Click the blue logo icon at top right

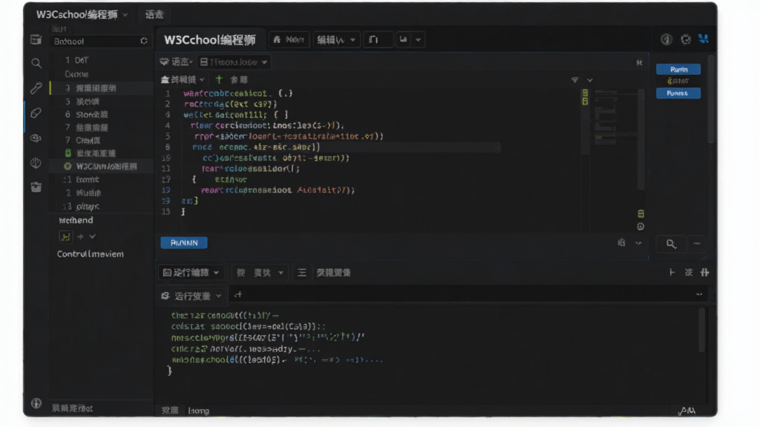click(x=704, y=39)
